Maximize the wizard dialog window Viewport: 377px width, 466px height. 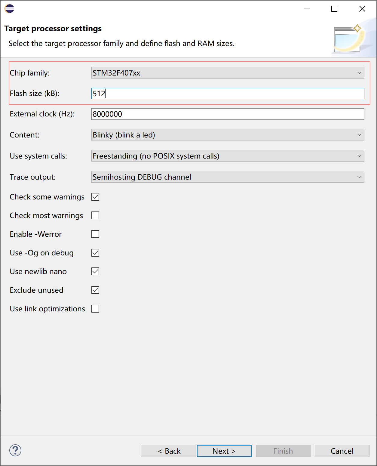334,9
